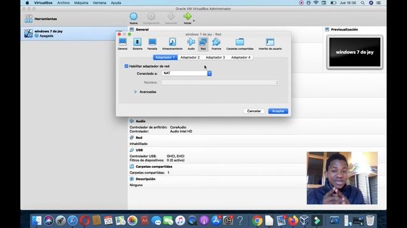
Task: Click the Nombre combo box
Action: (220, 82)
